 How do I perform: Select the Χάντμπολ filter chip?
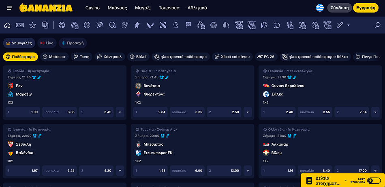[110, 57]
